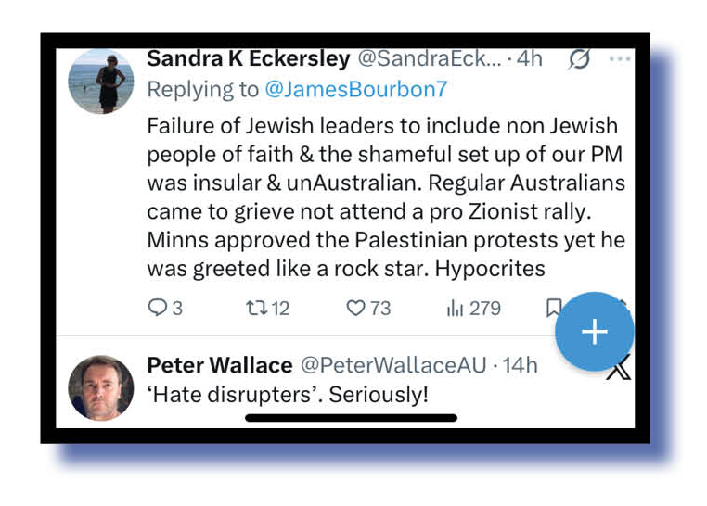707x506 pixels.
Task: Open the three-dot more options menu
Action: (x=620, y=59)
